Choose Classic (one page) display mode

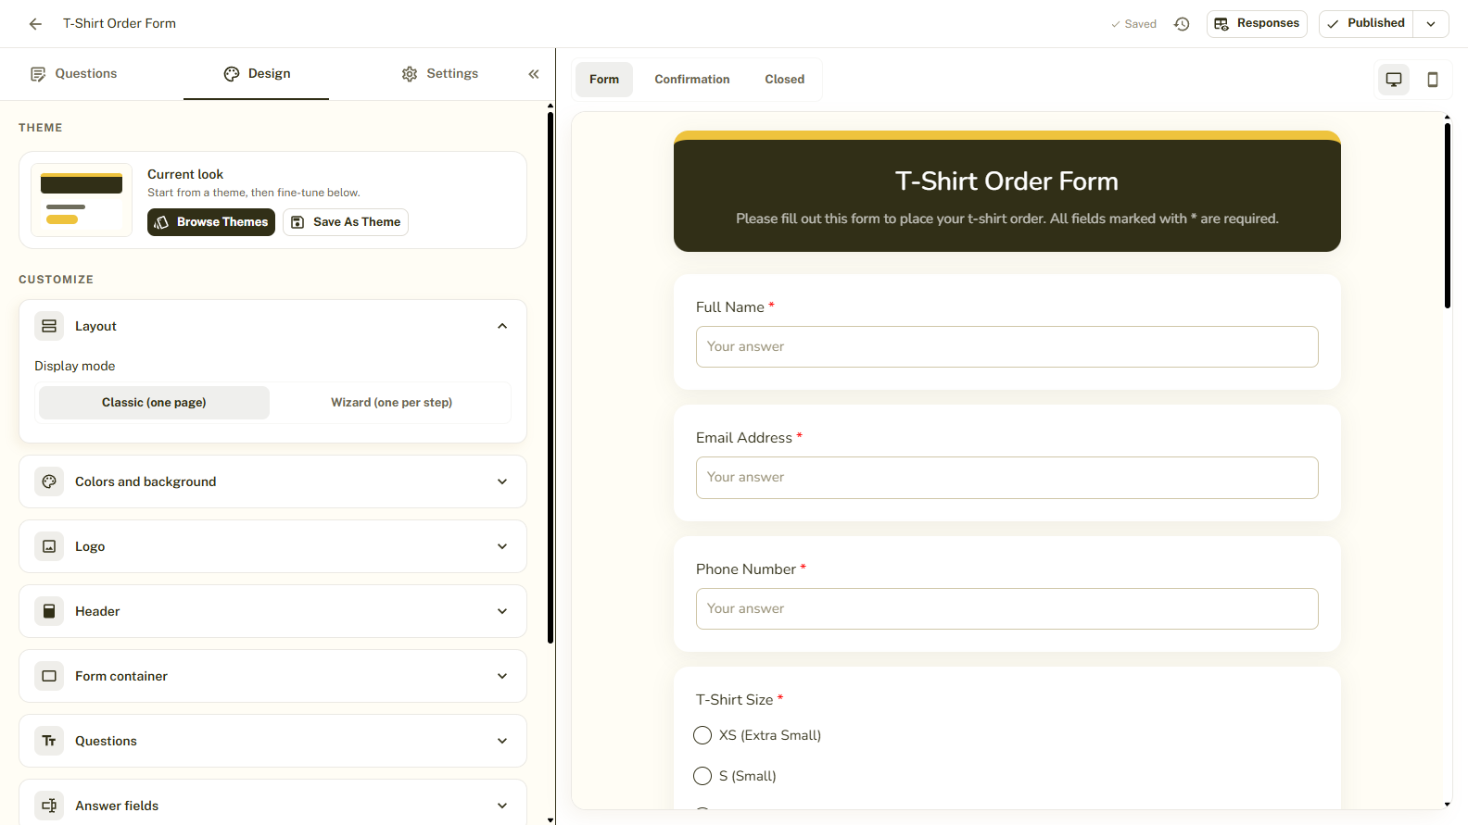[154, 403]
